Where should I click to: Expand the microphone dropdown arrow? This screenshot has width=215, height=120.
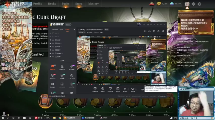tap(128, 89)
